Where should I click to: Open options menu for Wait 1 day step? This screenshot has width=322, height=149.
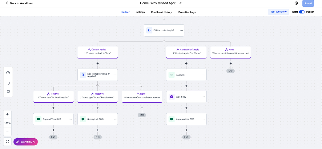click(203, 97)
